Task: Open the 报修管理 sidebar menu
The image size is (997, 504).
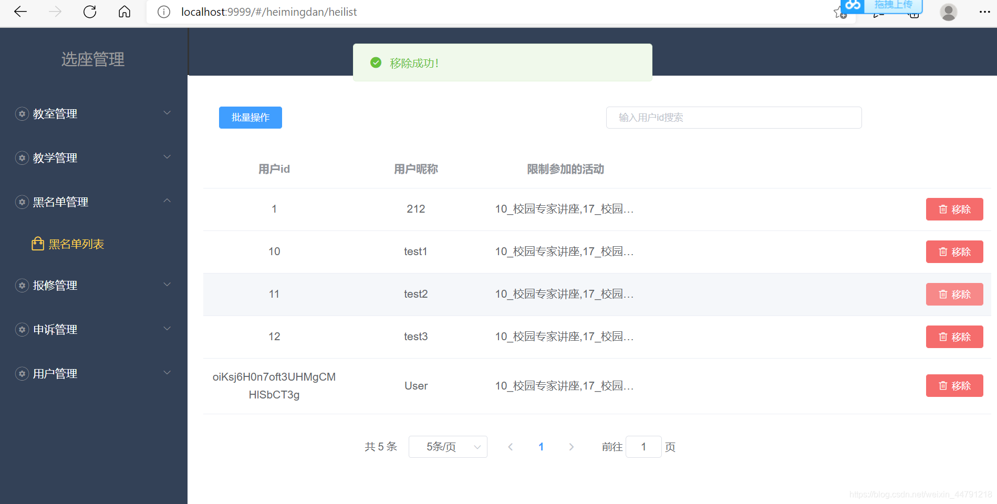Action: 94,285
